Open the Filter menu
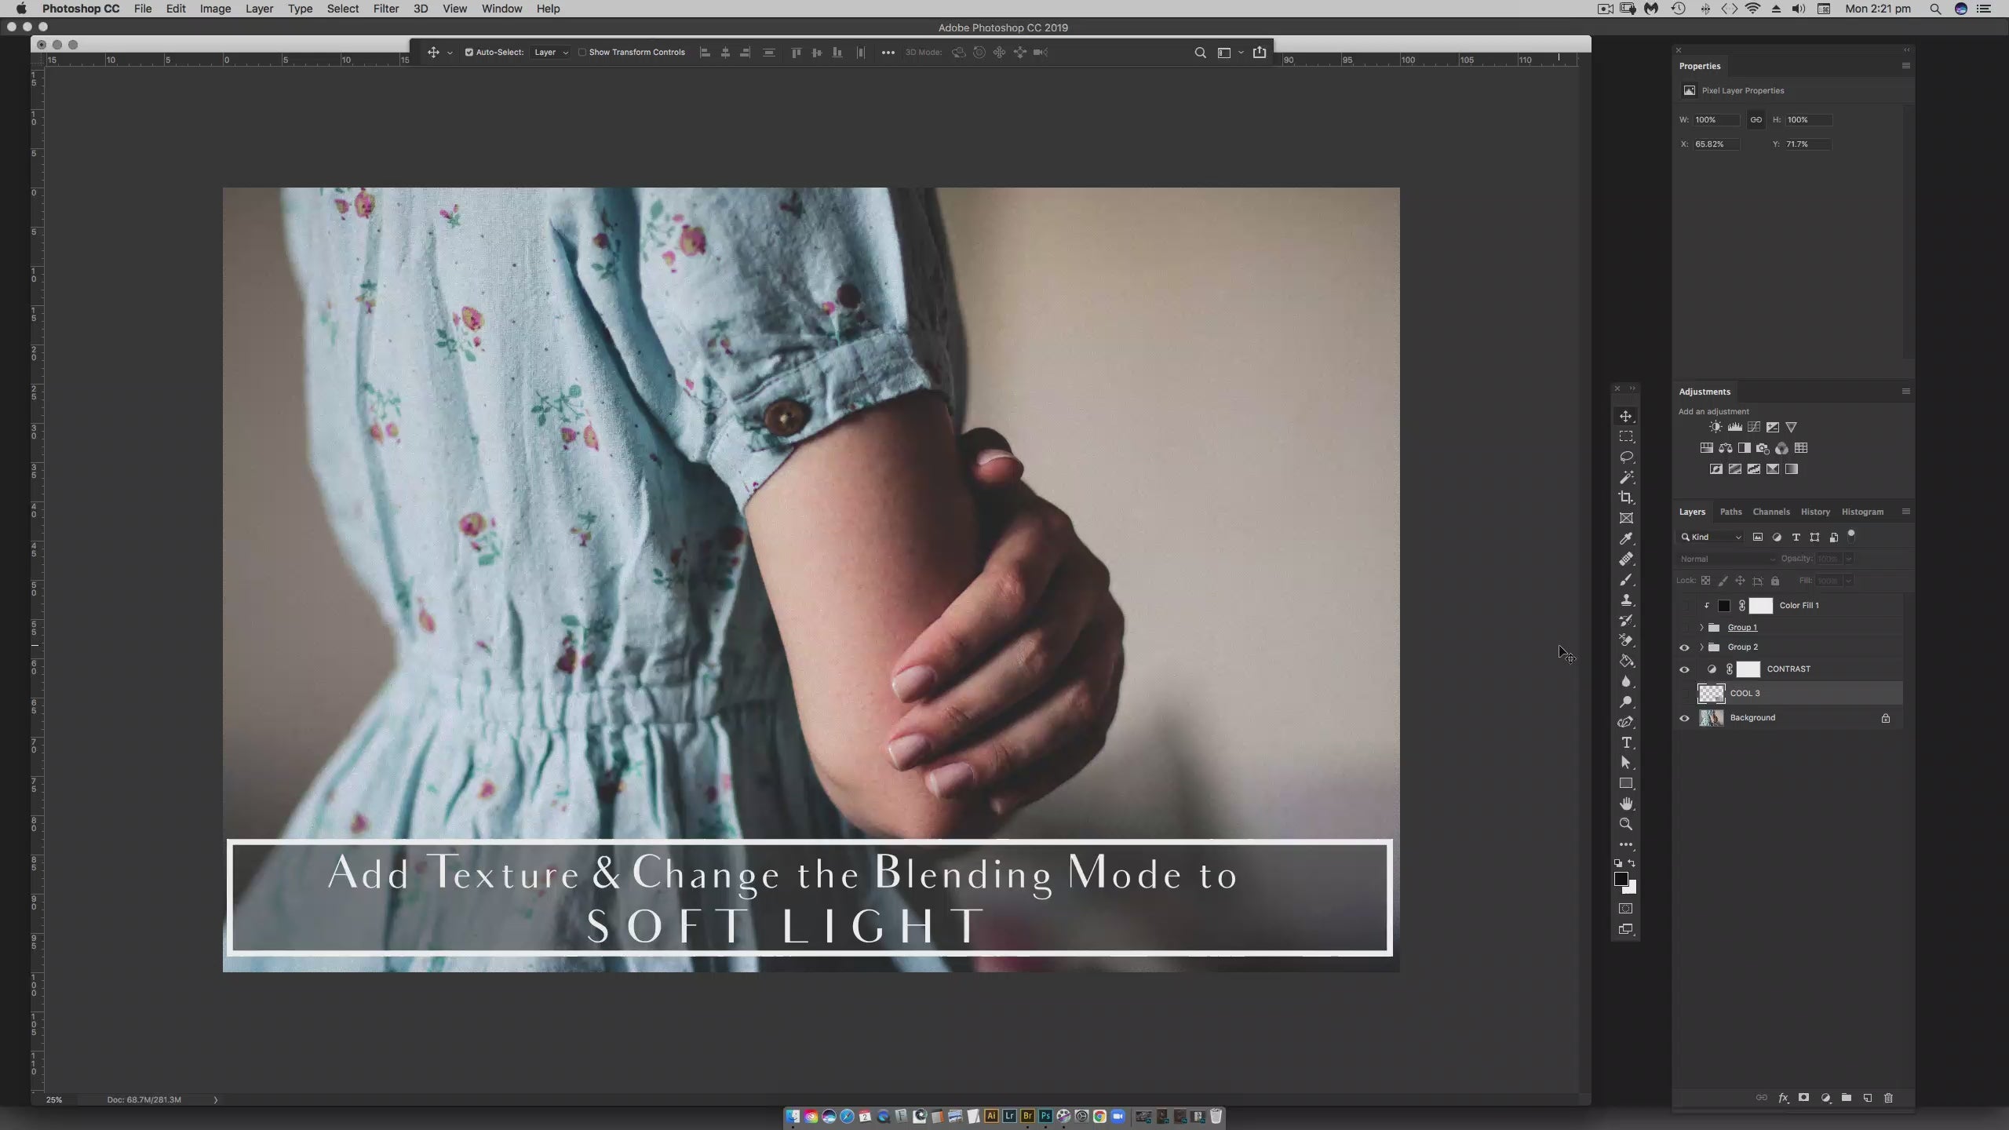 (385, 9)
